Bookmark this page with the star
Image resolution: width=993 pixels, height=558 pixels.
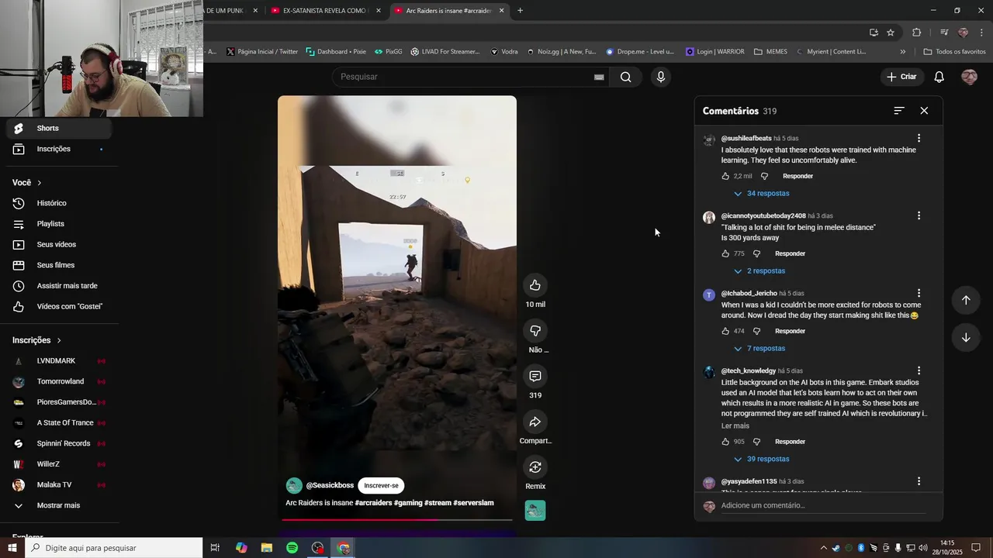click(891, 33)
